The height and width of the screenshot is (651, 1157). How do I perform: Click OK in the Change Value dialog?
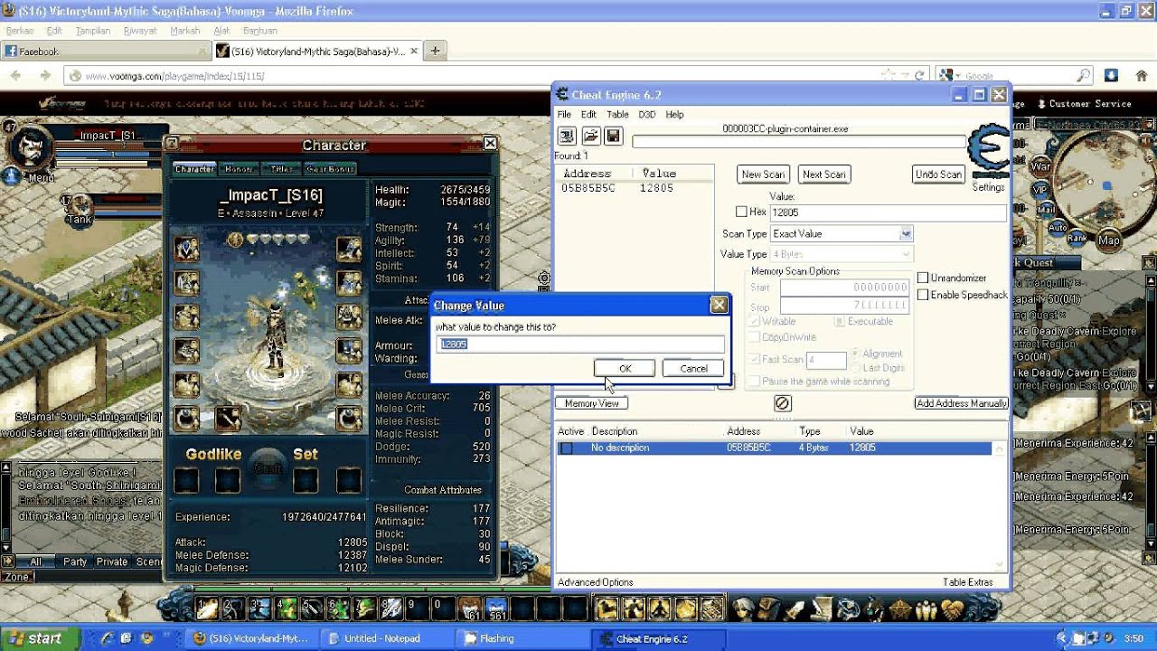(x=625, y=368)
